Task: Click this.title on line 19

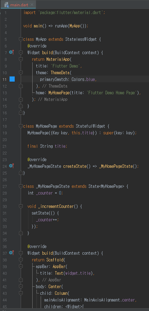Action: pos(82,133)
